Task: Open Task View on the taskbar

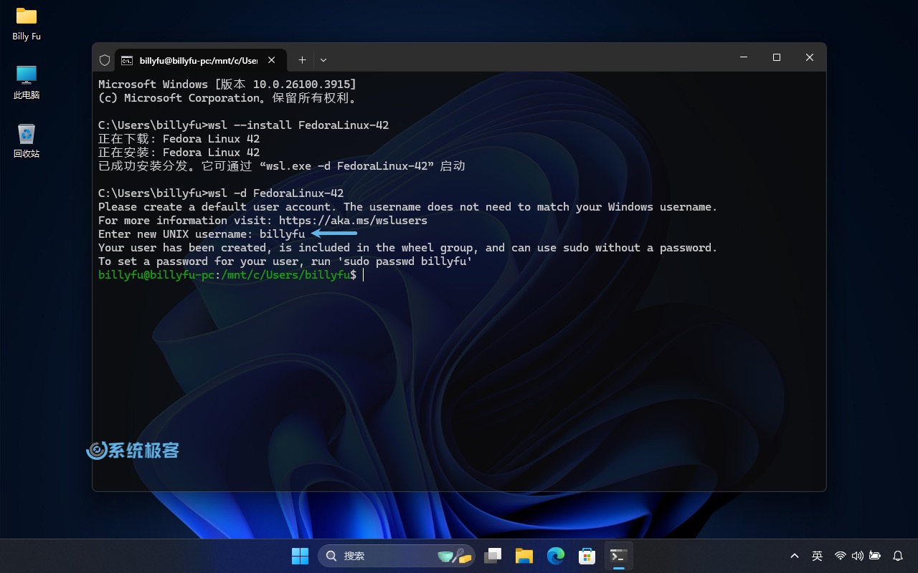Action: click(x=493, y=556)
